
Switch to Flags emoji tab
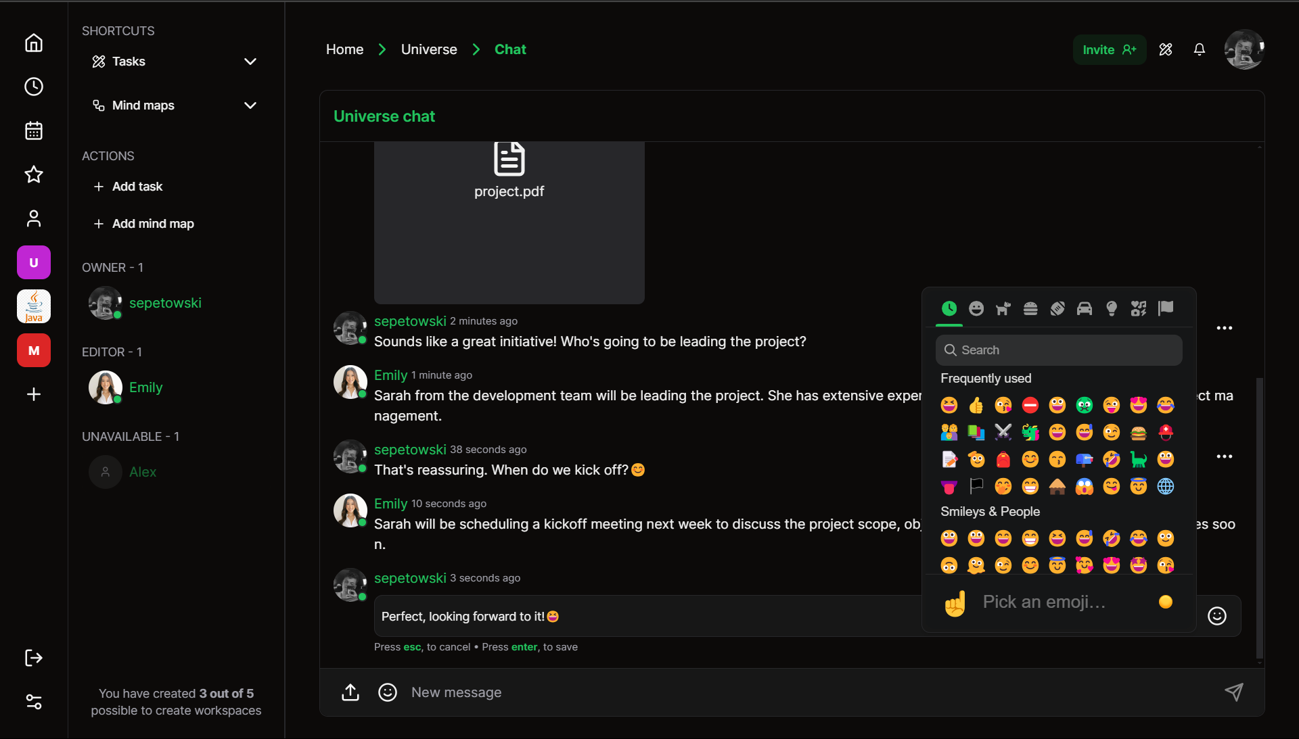tap(1165, 309)
